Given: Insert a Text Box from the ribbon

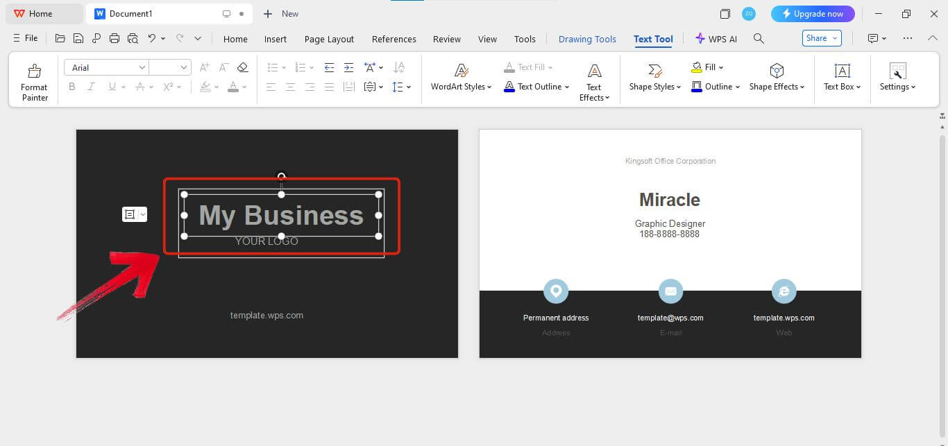Looking at the screenshot, I should (842, 78).
